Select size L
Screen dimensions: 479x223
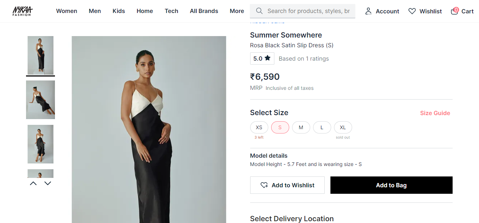(x=322, y=127)
